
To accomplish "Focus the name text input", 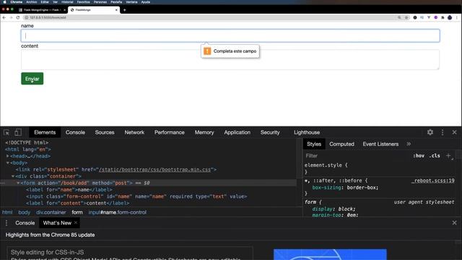I will [230, 35].
